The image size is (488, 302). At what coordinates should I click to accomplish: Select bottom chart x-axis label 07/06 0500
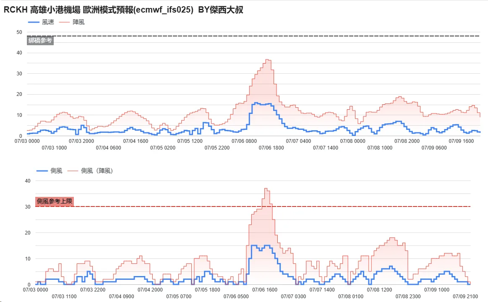click(x=236, y=297)
